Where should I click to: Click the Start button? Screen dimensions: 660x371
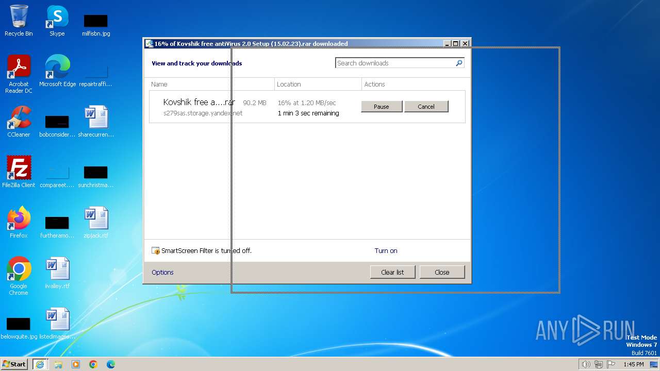click(14, 364)
